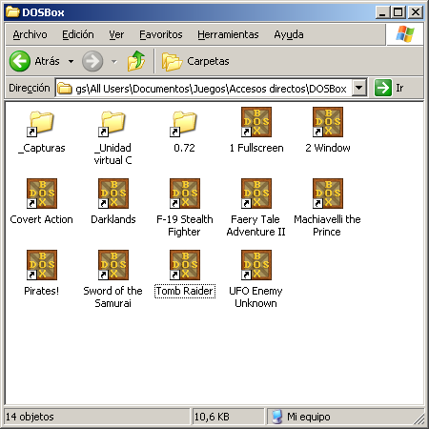
Task: Select the F-19 Stealth Fighter shortcut
Action: (x=185, y=194)
